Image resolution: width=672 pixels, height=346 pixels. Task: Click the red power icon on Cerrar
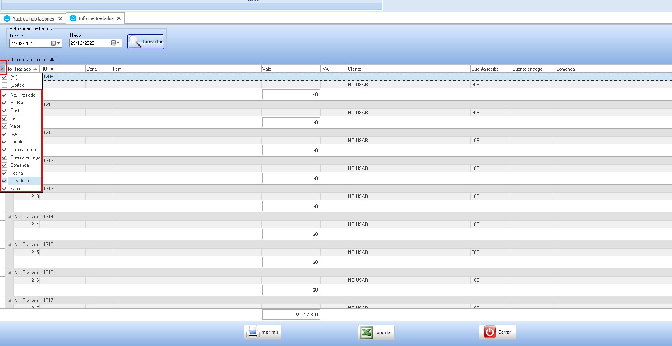pos(490,332)
